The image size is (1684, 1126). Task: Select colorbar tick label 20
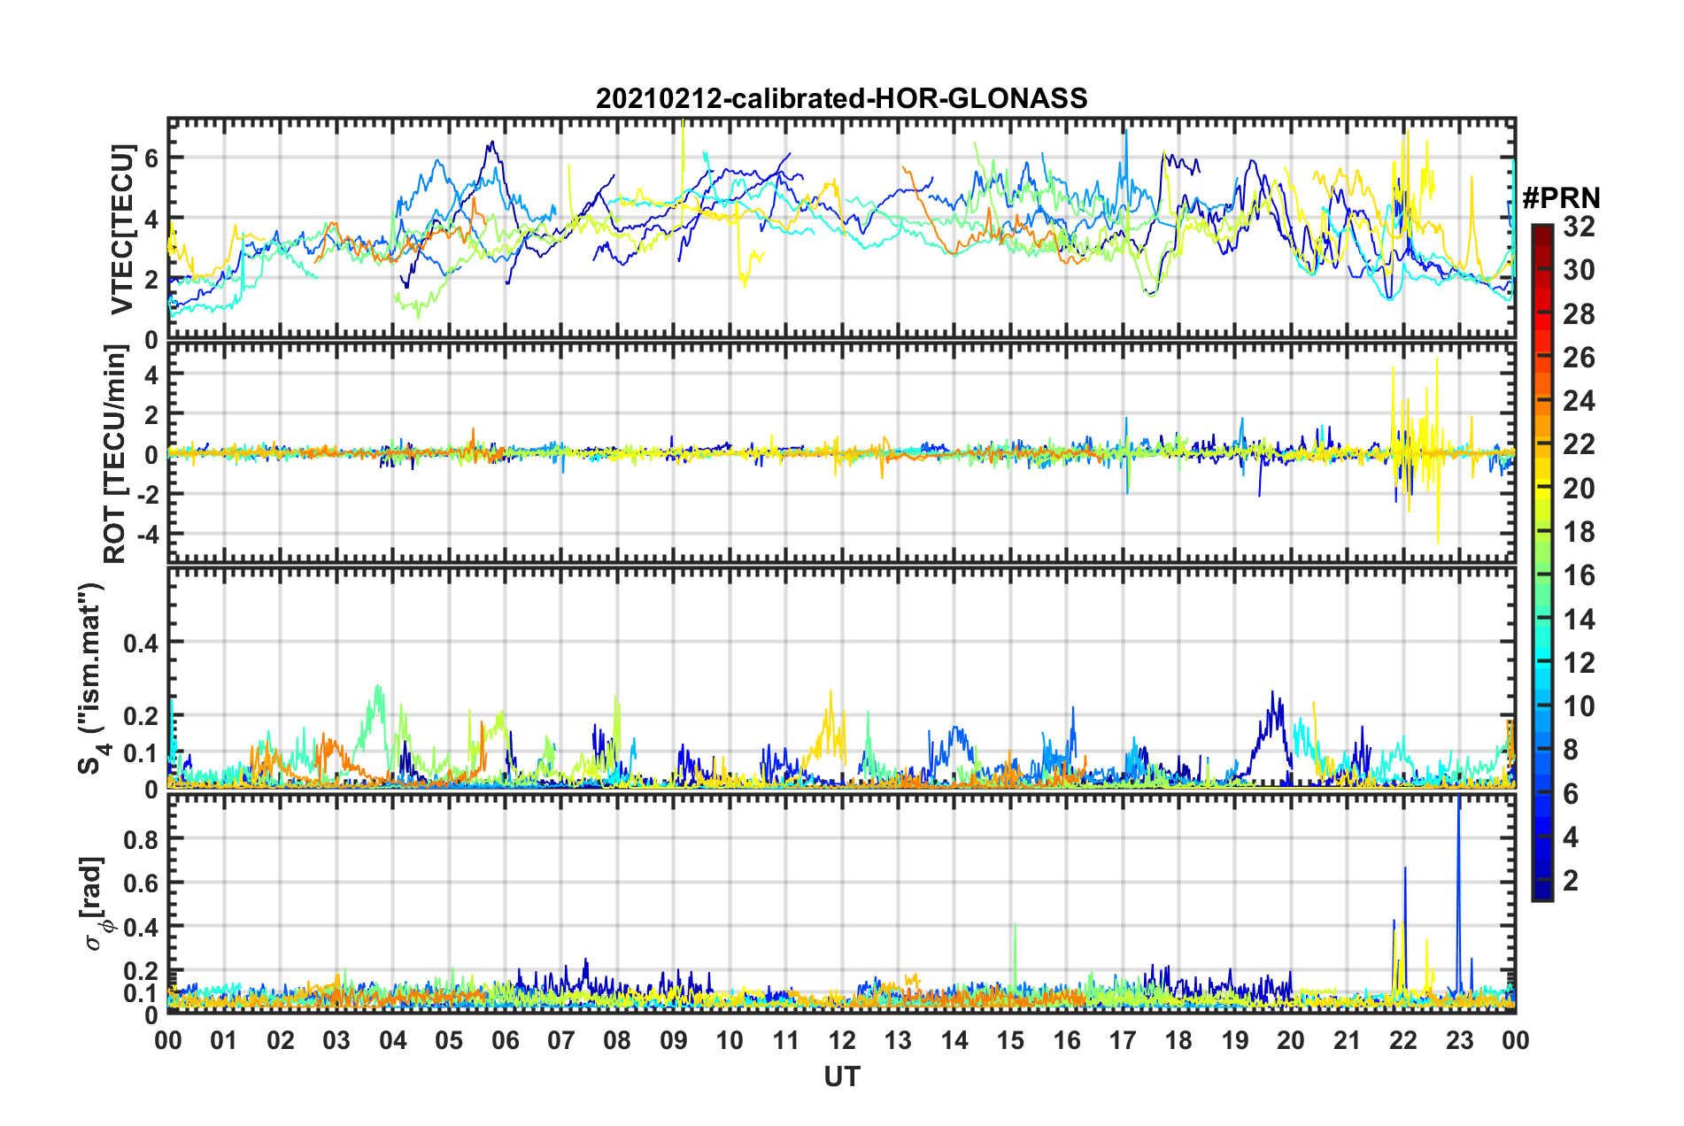click(x=1579, y=489)
